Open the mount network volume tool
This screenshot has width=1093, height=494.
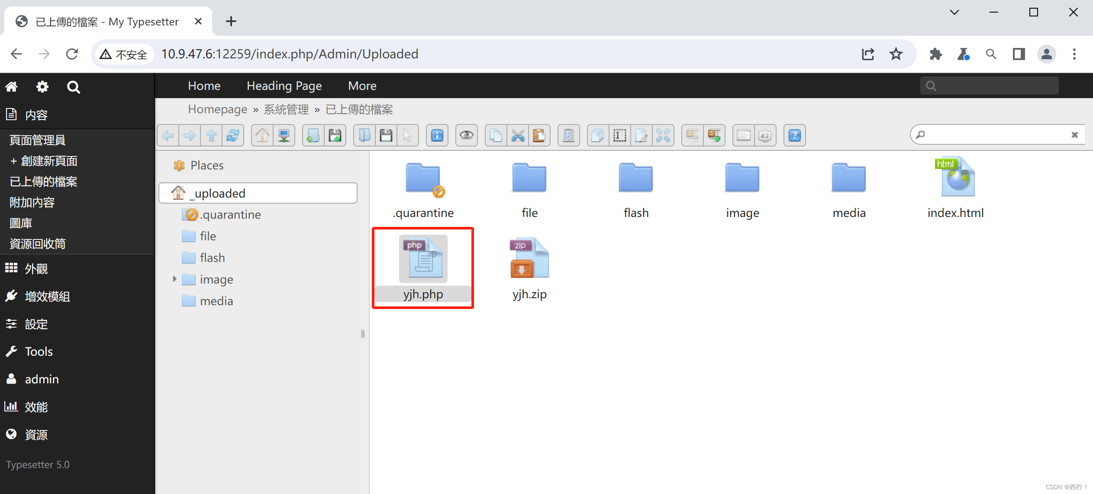click(x=284, y=136)
